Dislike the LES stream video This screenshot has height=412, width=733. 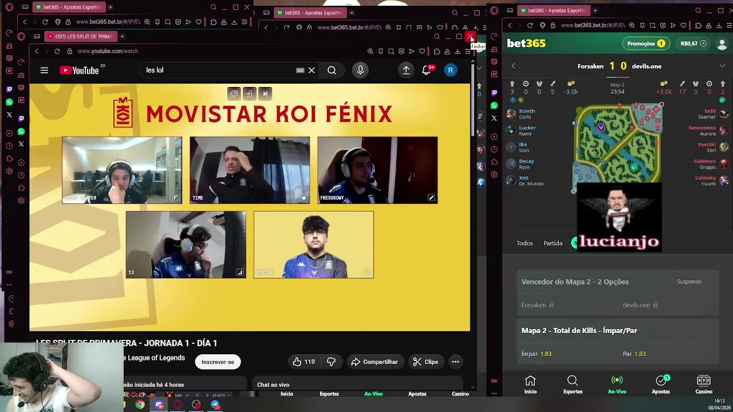331,362
